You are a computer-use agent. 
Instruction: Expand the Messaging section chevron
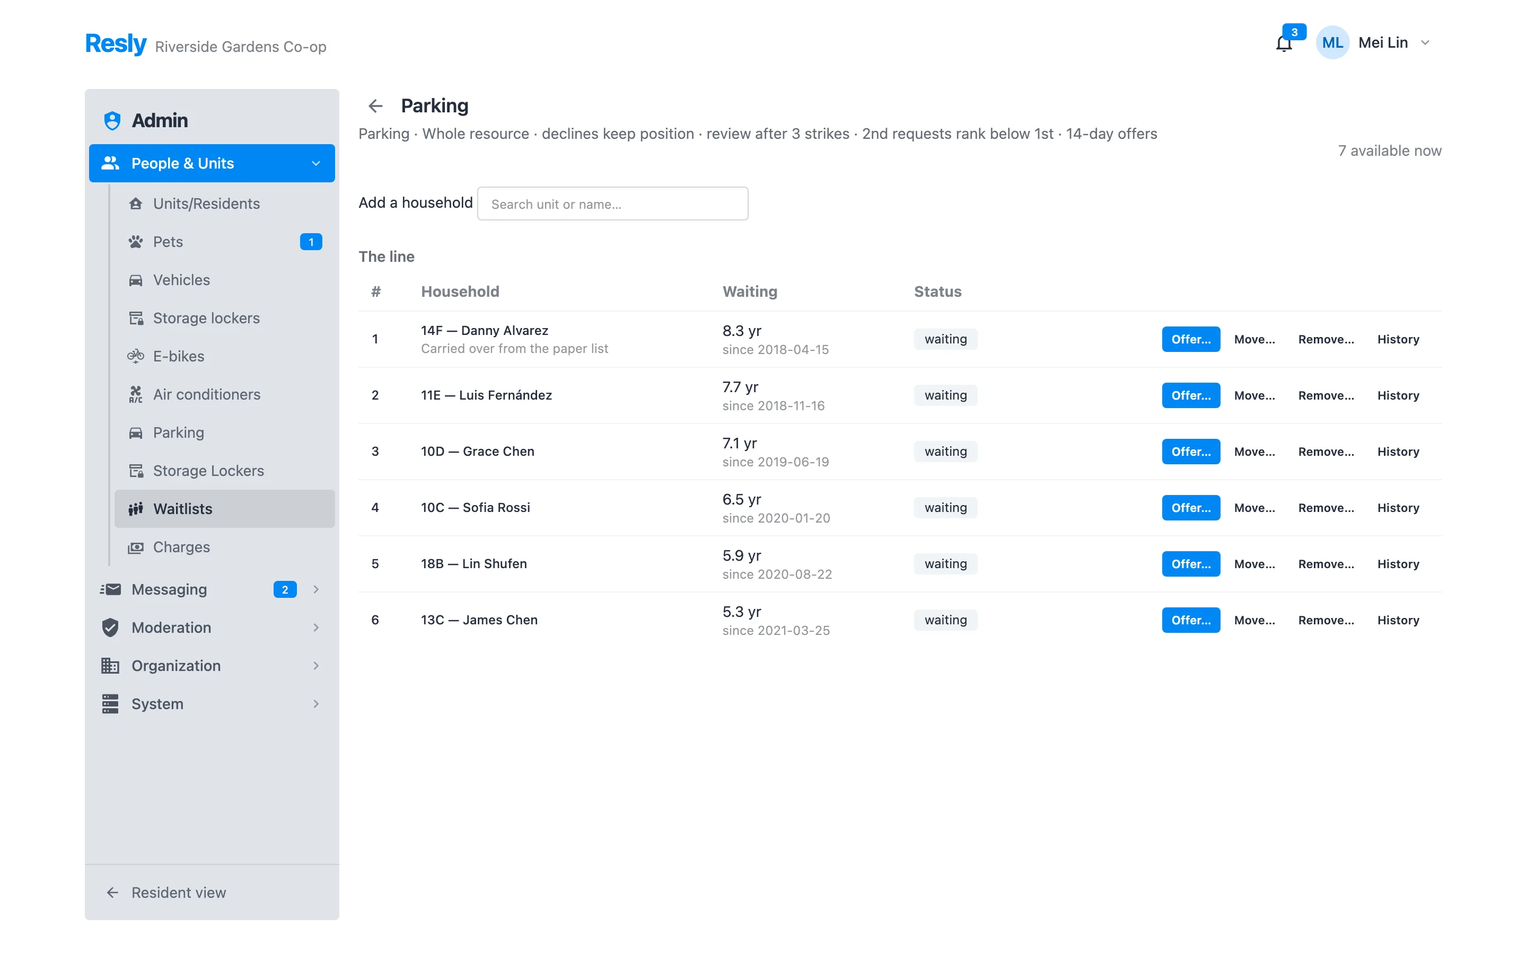316,589
